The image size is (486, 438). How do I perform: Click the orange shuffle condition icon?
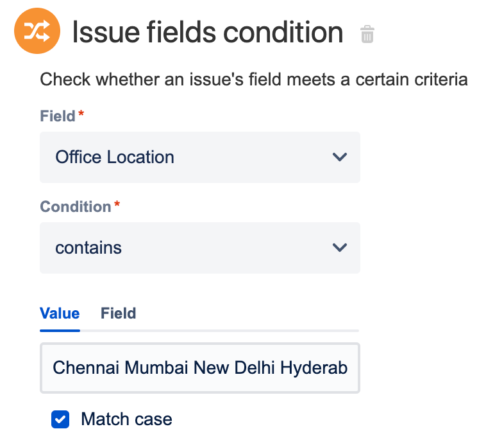[x=37, y=31]
